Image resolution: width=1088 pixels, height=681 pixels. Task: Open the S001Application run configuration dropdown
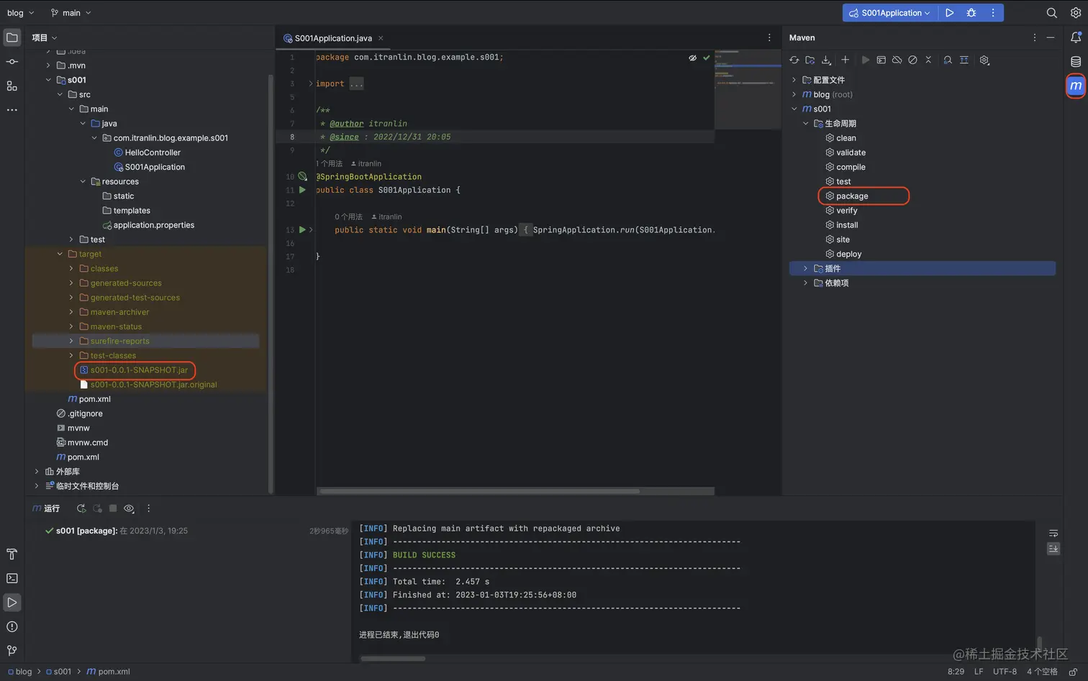(x=889, y=13)
